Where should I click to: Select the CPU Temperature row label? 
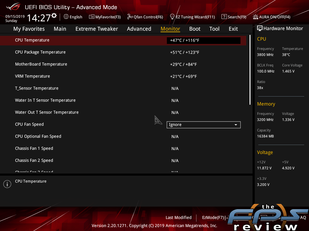point(32,40)
